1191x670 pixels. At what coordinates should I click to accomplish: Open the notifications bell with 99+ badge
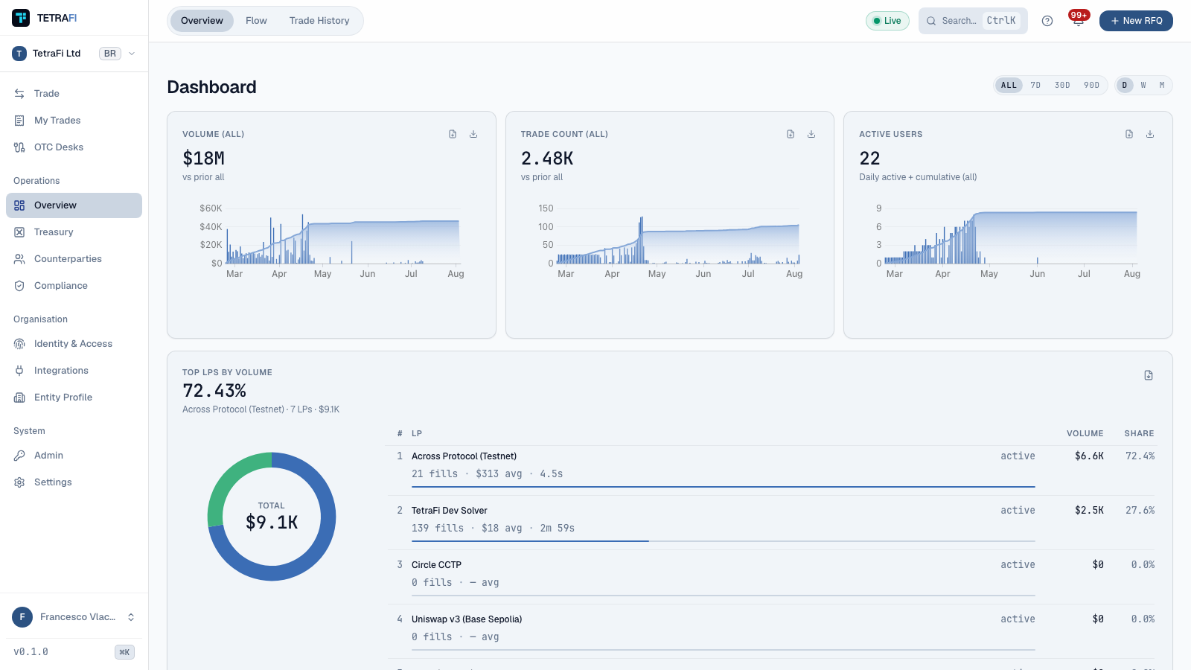coord(1078,20)
